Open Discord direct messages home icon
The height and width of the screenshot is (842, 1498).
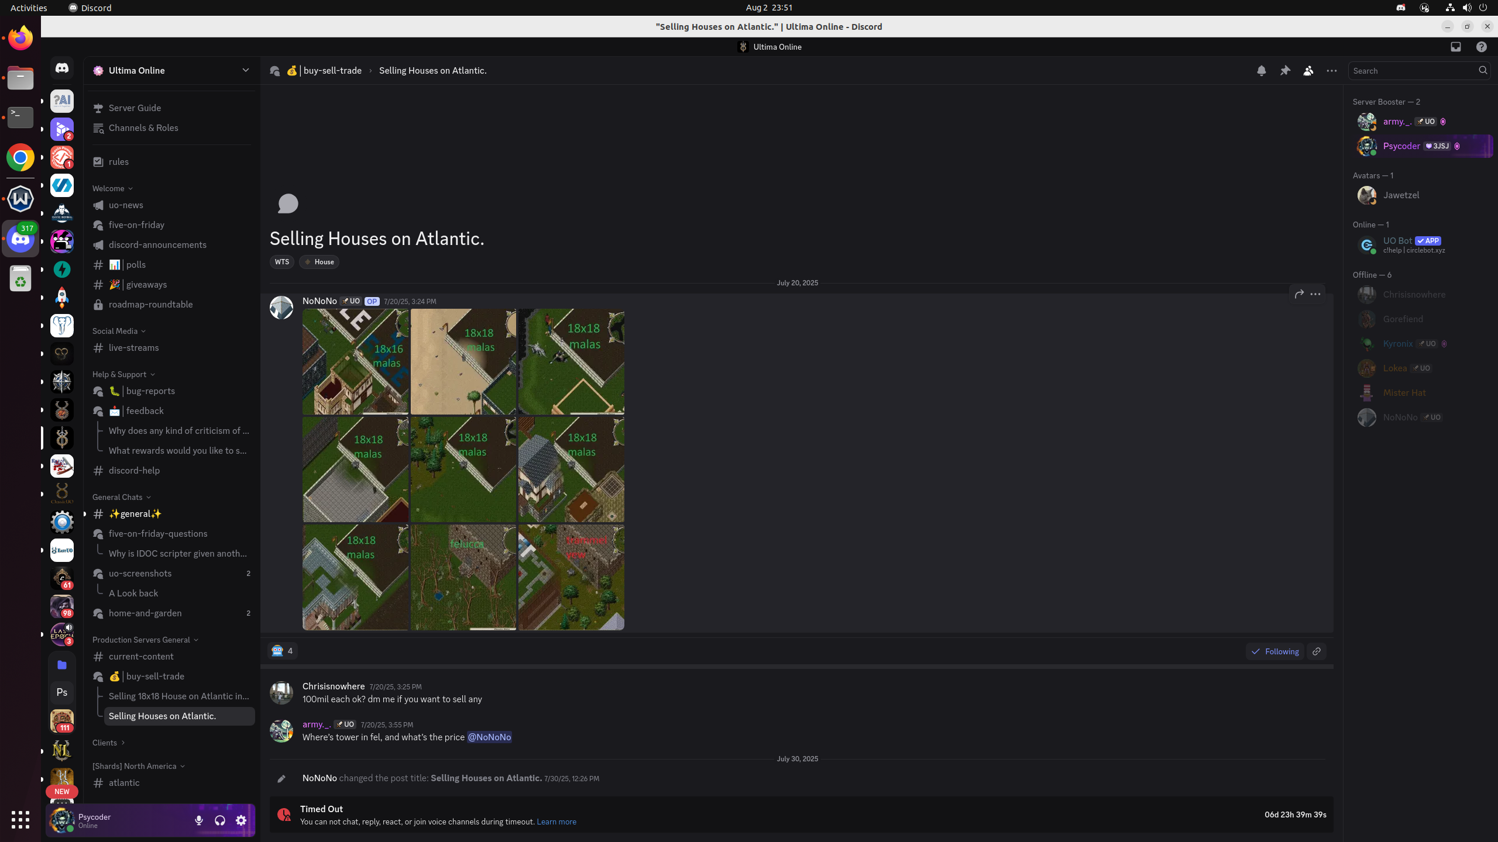coord(62,68)
